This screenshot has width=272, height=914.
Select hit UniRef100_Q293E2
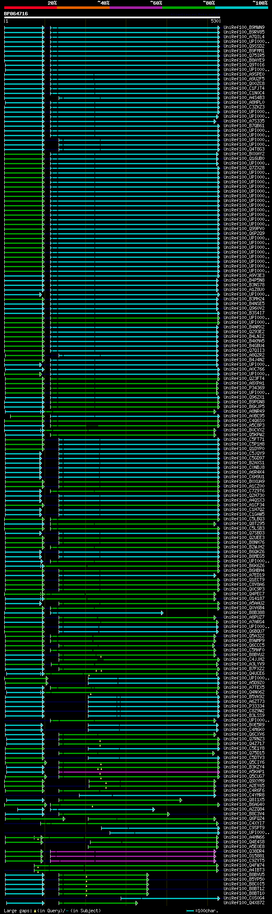244,331
